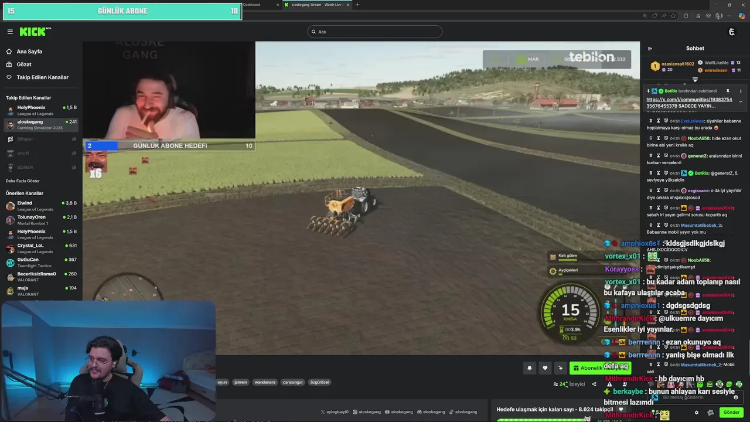Open Kick stream browser tab

tap(316, 5)
